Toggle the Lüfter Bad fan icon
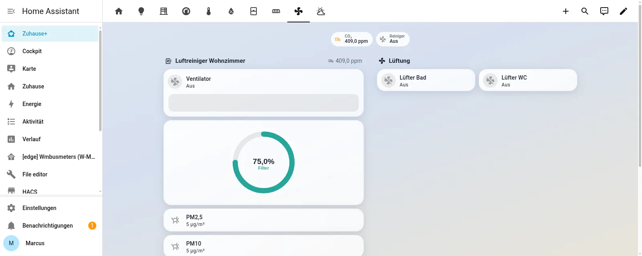This screenshot has height=256, width=642. 388,80
